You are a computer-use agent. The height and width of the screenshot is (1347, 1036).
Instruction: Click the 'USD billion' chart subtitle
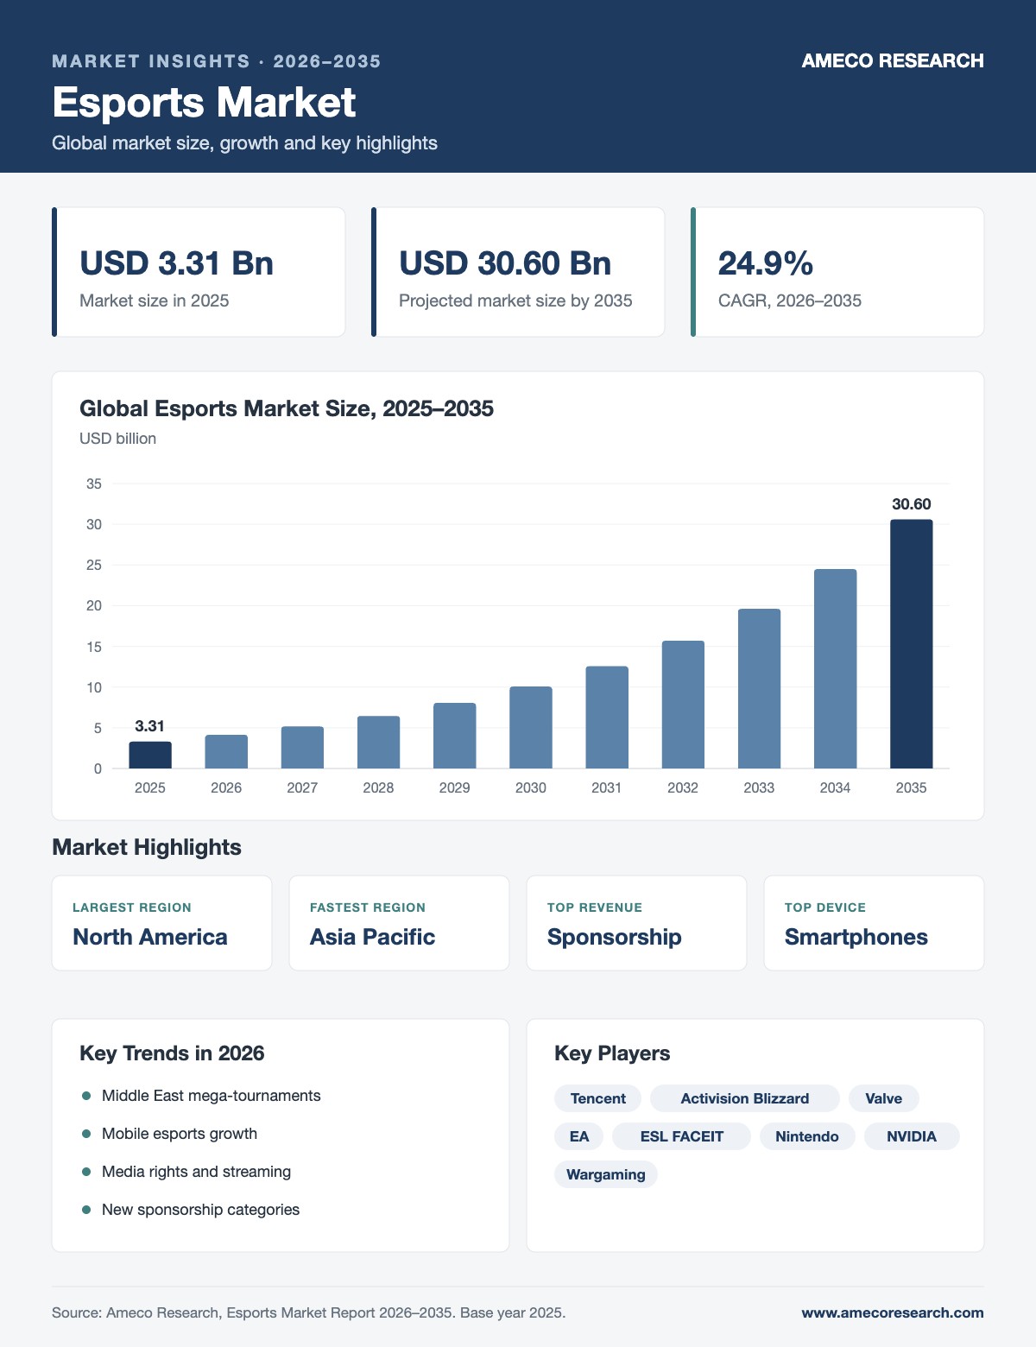click(117, 439)
